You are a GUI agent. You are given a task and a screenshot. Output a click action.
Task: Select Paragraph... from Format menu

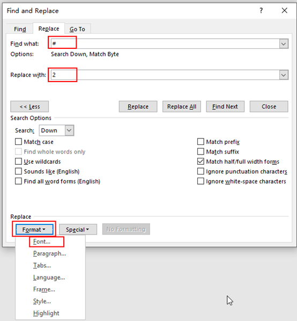(49, 253)
